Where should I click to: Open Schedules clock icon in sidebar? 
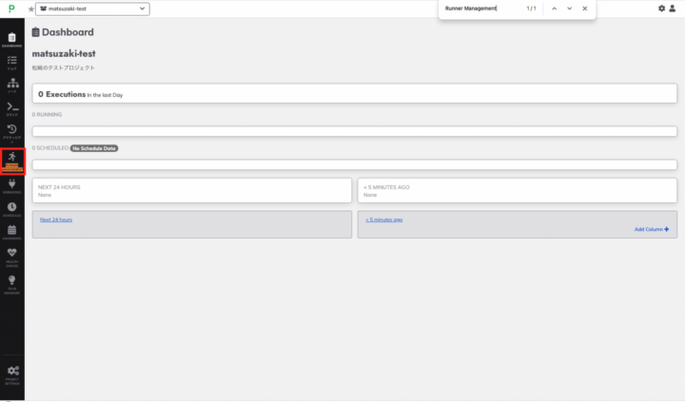click(11, 208)
